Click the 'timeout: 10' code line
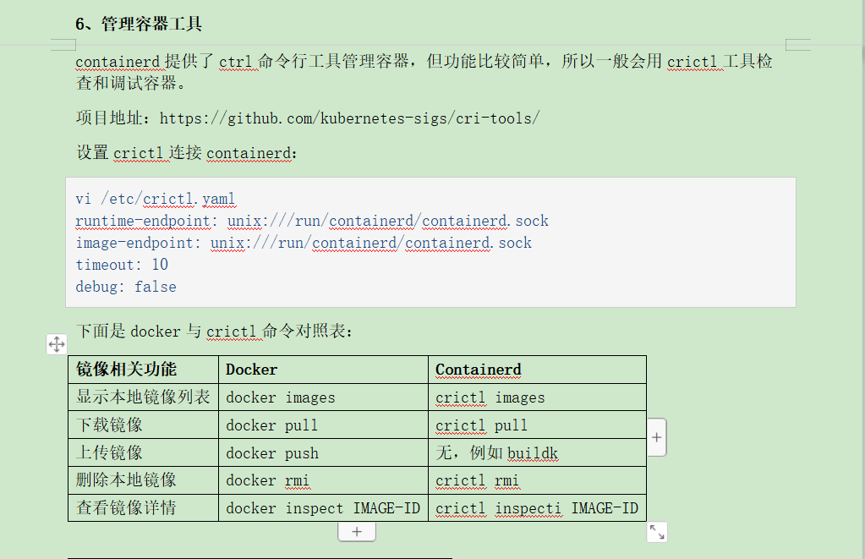The image size is (865, 559). click(x=122, y=265)
